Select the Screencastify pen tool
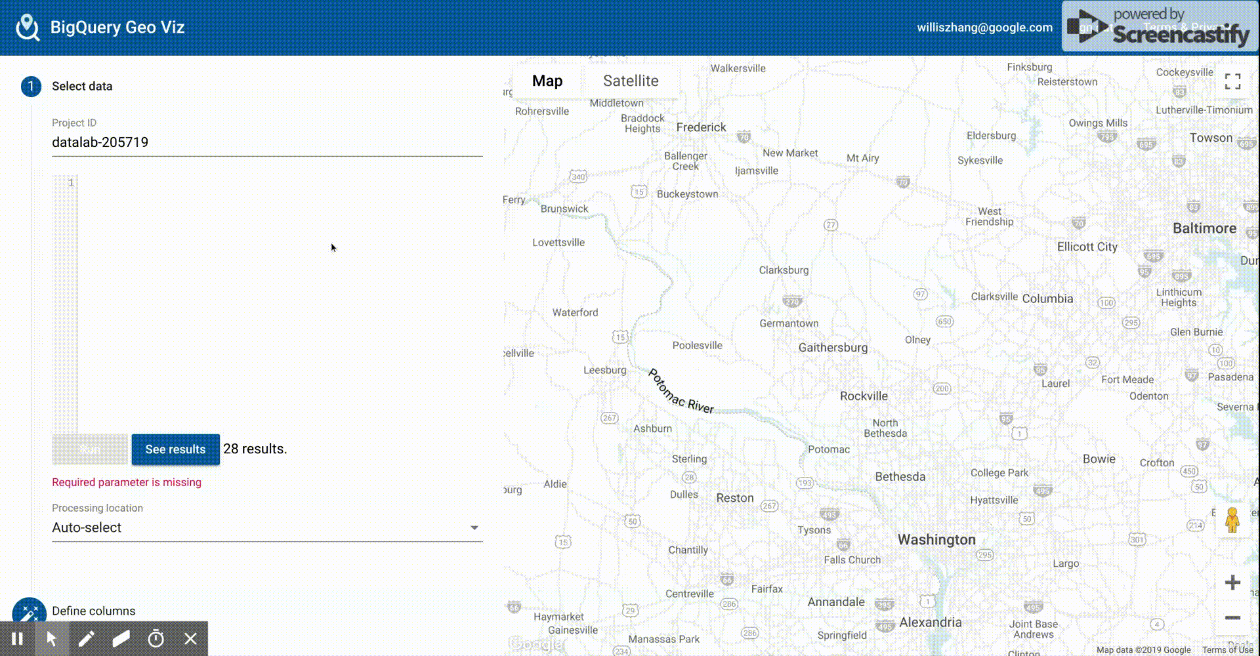1260x656 pixels. 87,638
